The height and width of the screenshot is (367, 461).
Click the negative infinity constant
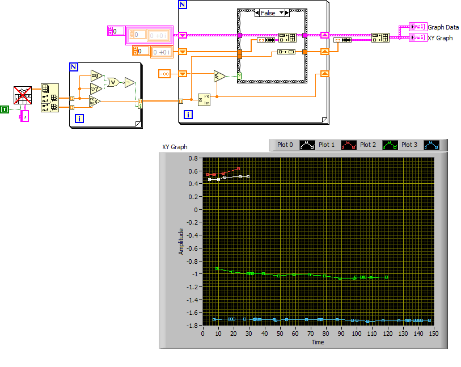(164, 74)
